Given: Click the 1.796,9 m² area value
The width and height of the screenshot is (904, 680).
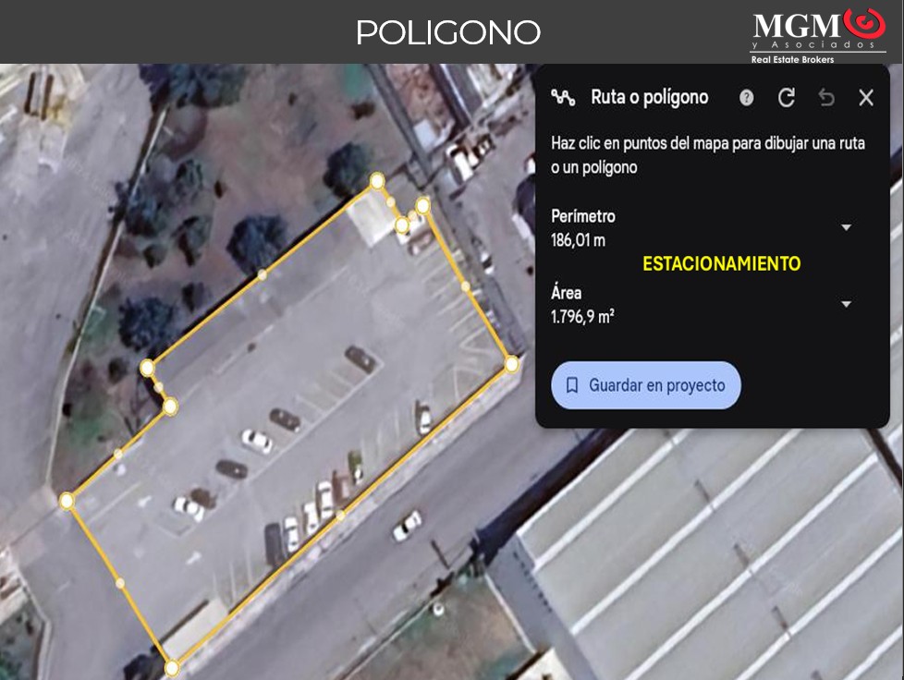Looking at the screenshot, I should pos(583,317).
